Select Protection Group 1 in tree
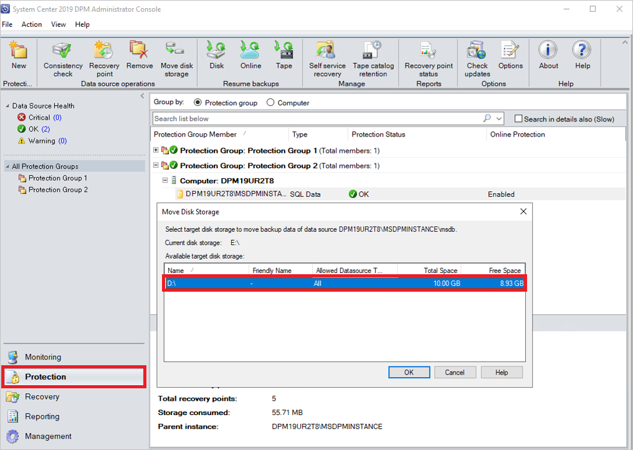The height and width of the screenshot is (450, 633). coord(57,178)
